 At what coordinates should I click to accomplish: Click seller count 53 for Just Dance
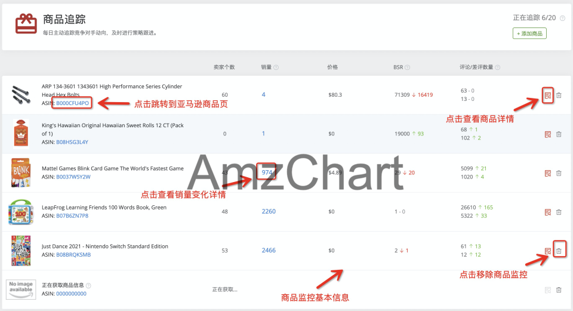click(x=225, y=250)
